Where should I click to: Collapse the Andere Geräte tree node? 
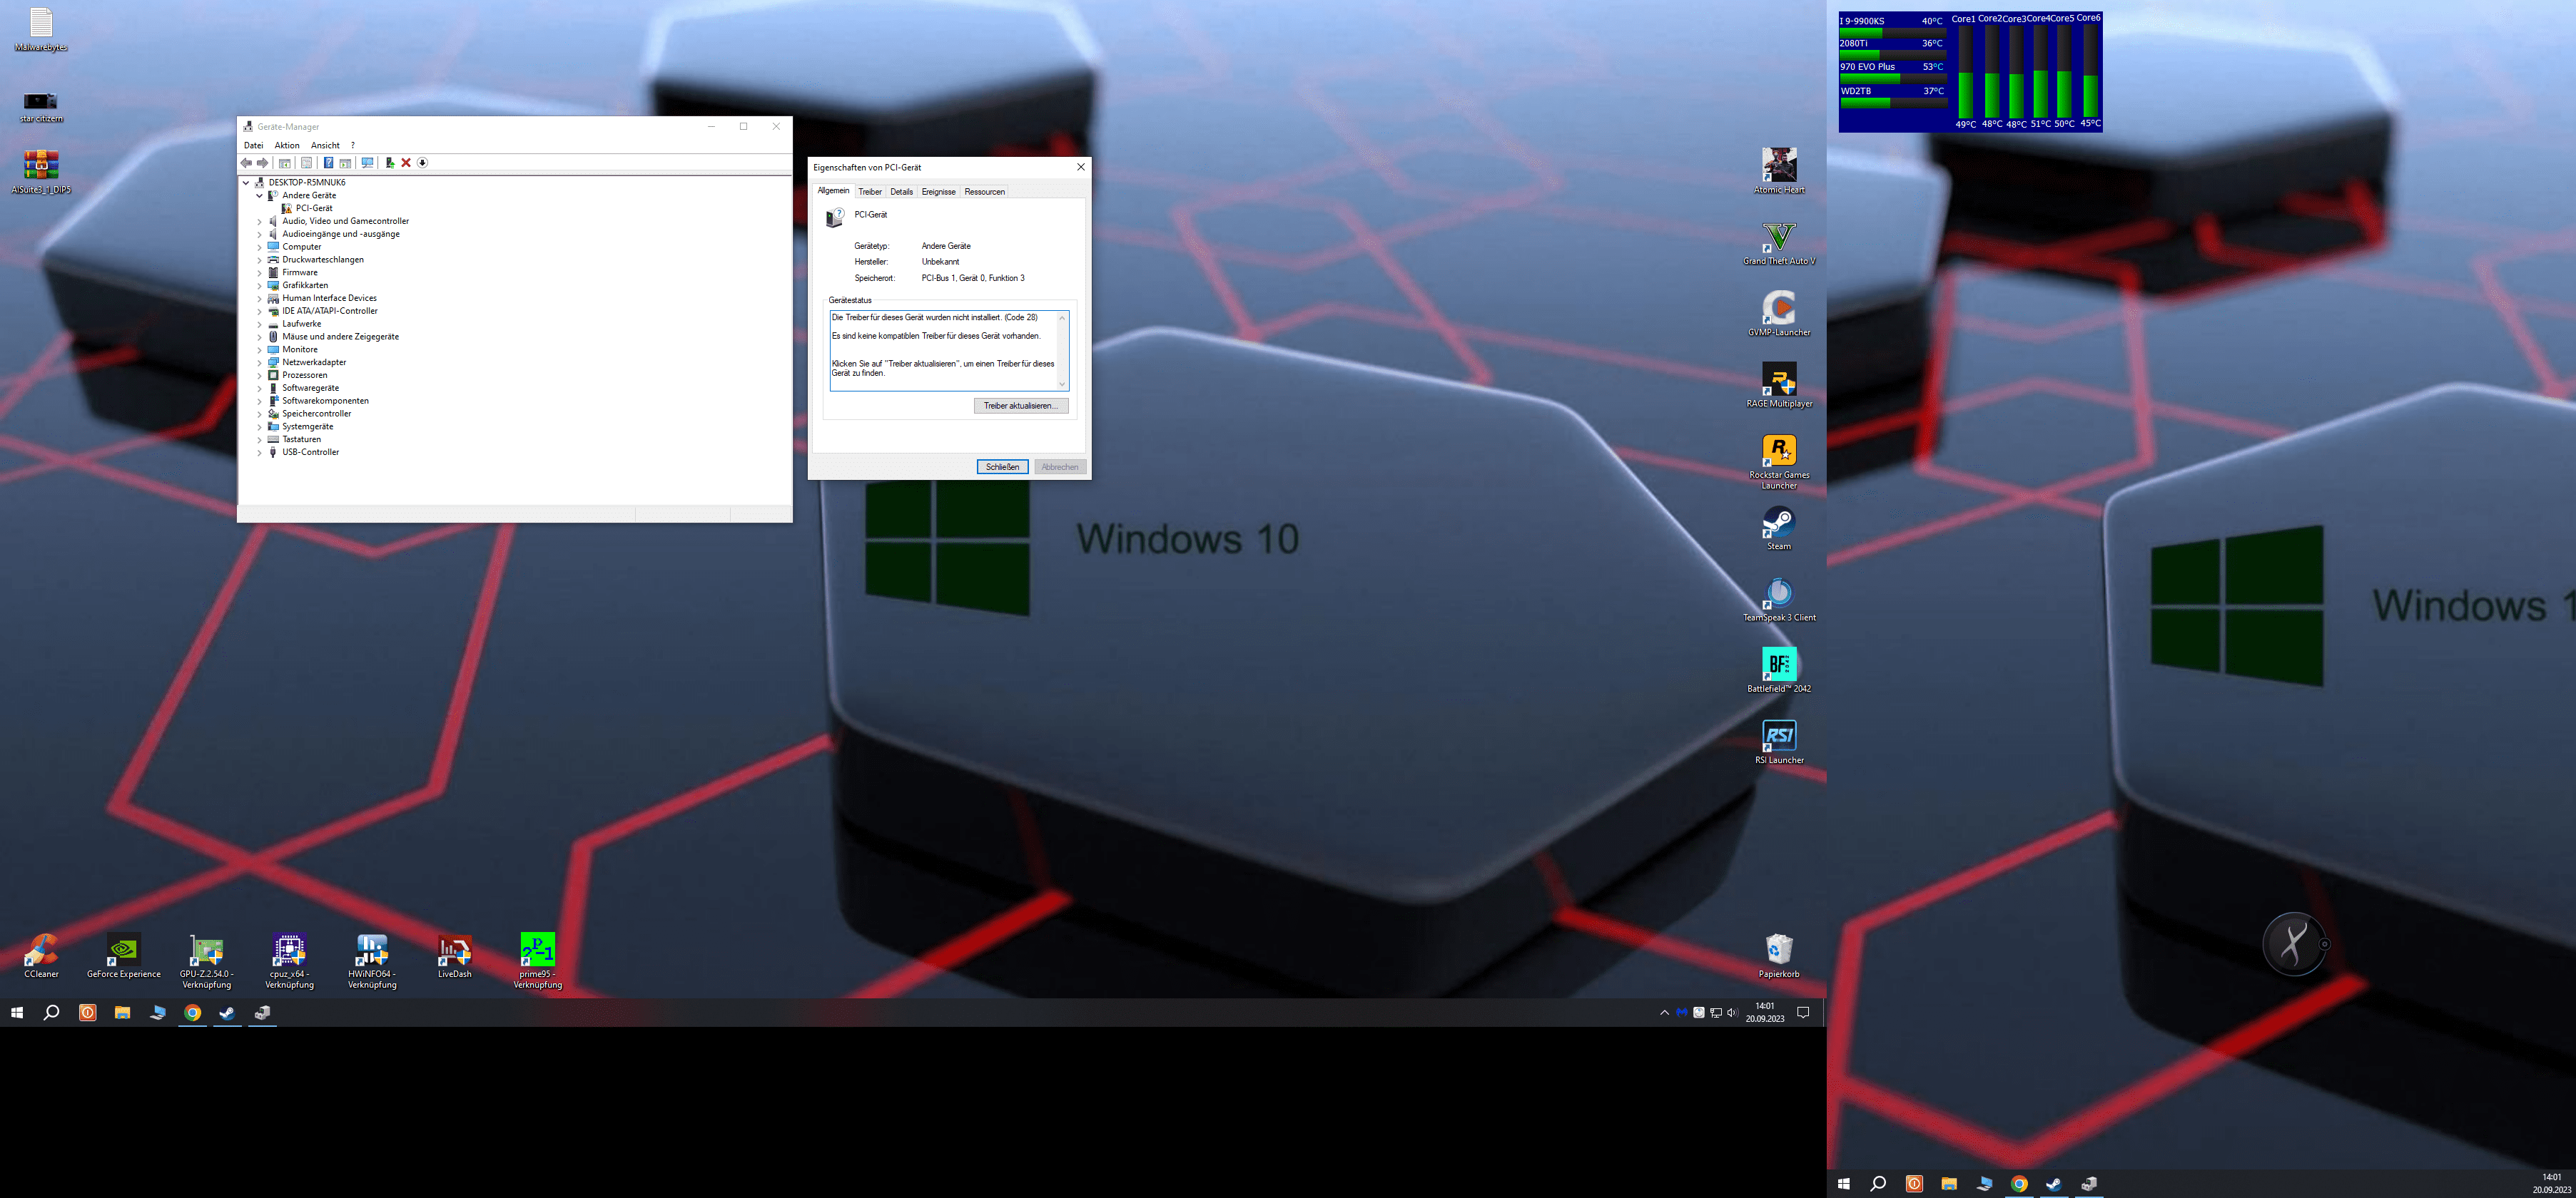(x=259, y=196)
